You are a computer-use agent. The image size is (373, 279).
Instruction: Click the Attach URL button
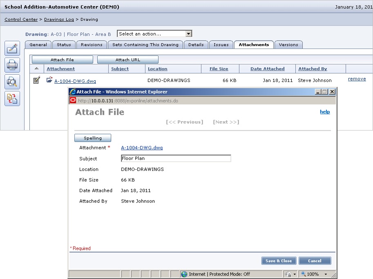point(127,60)
